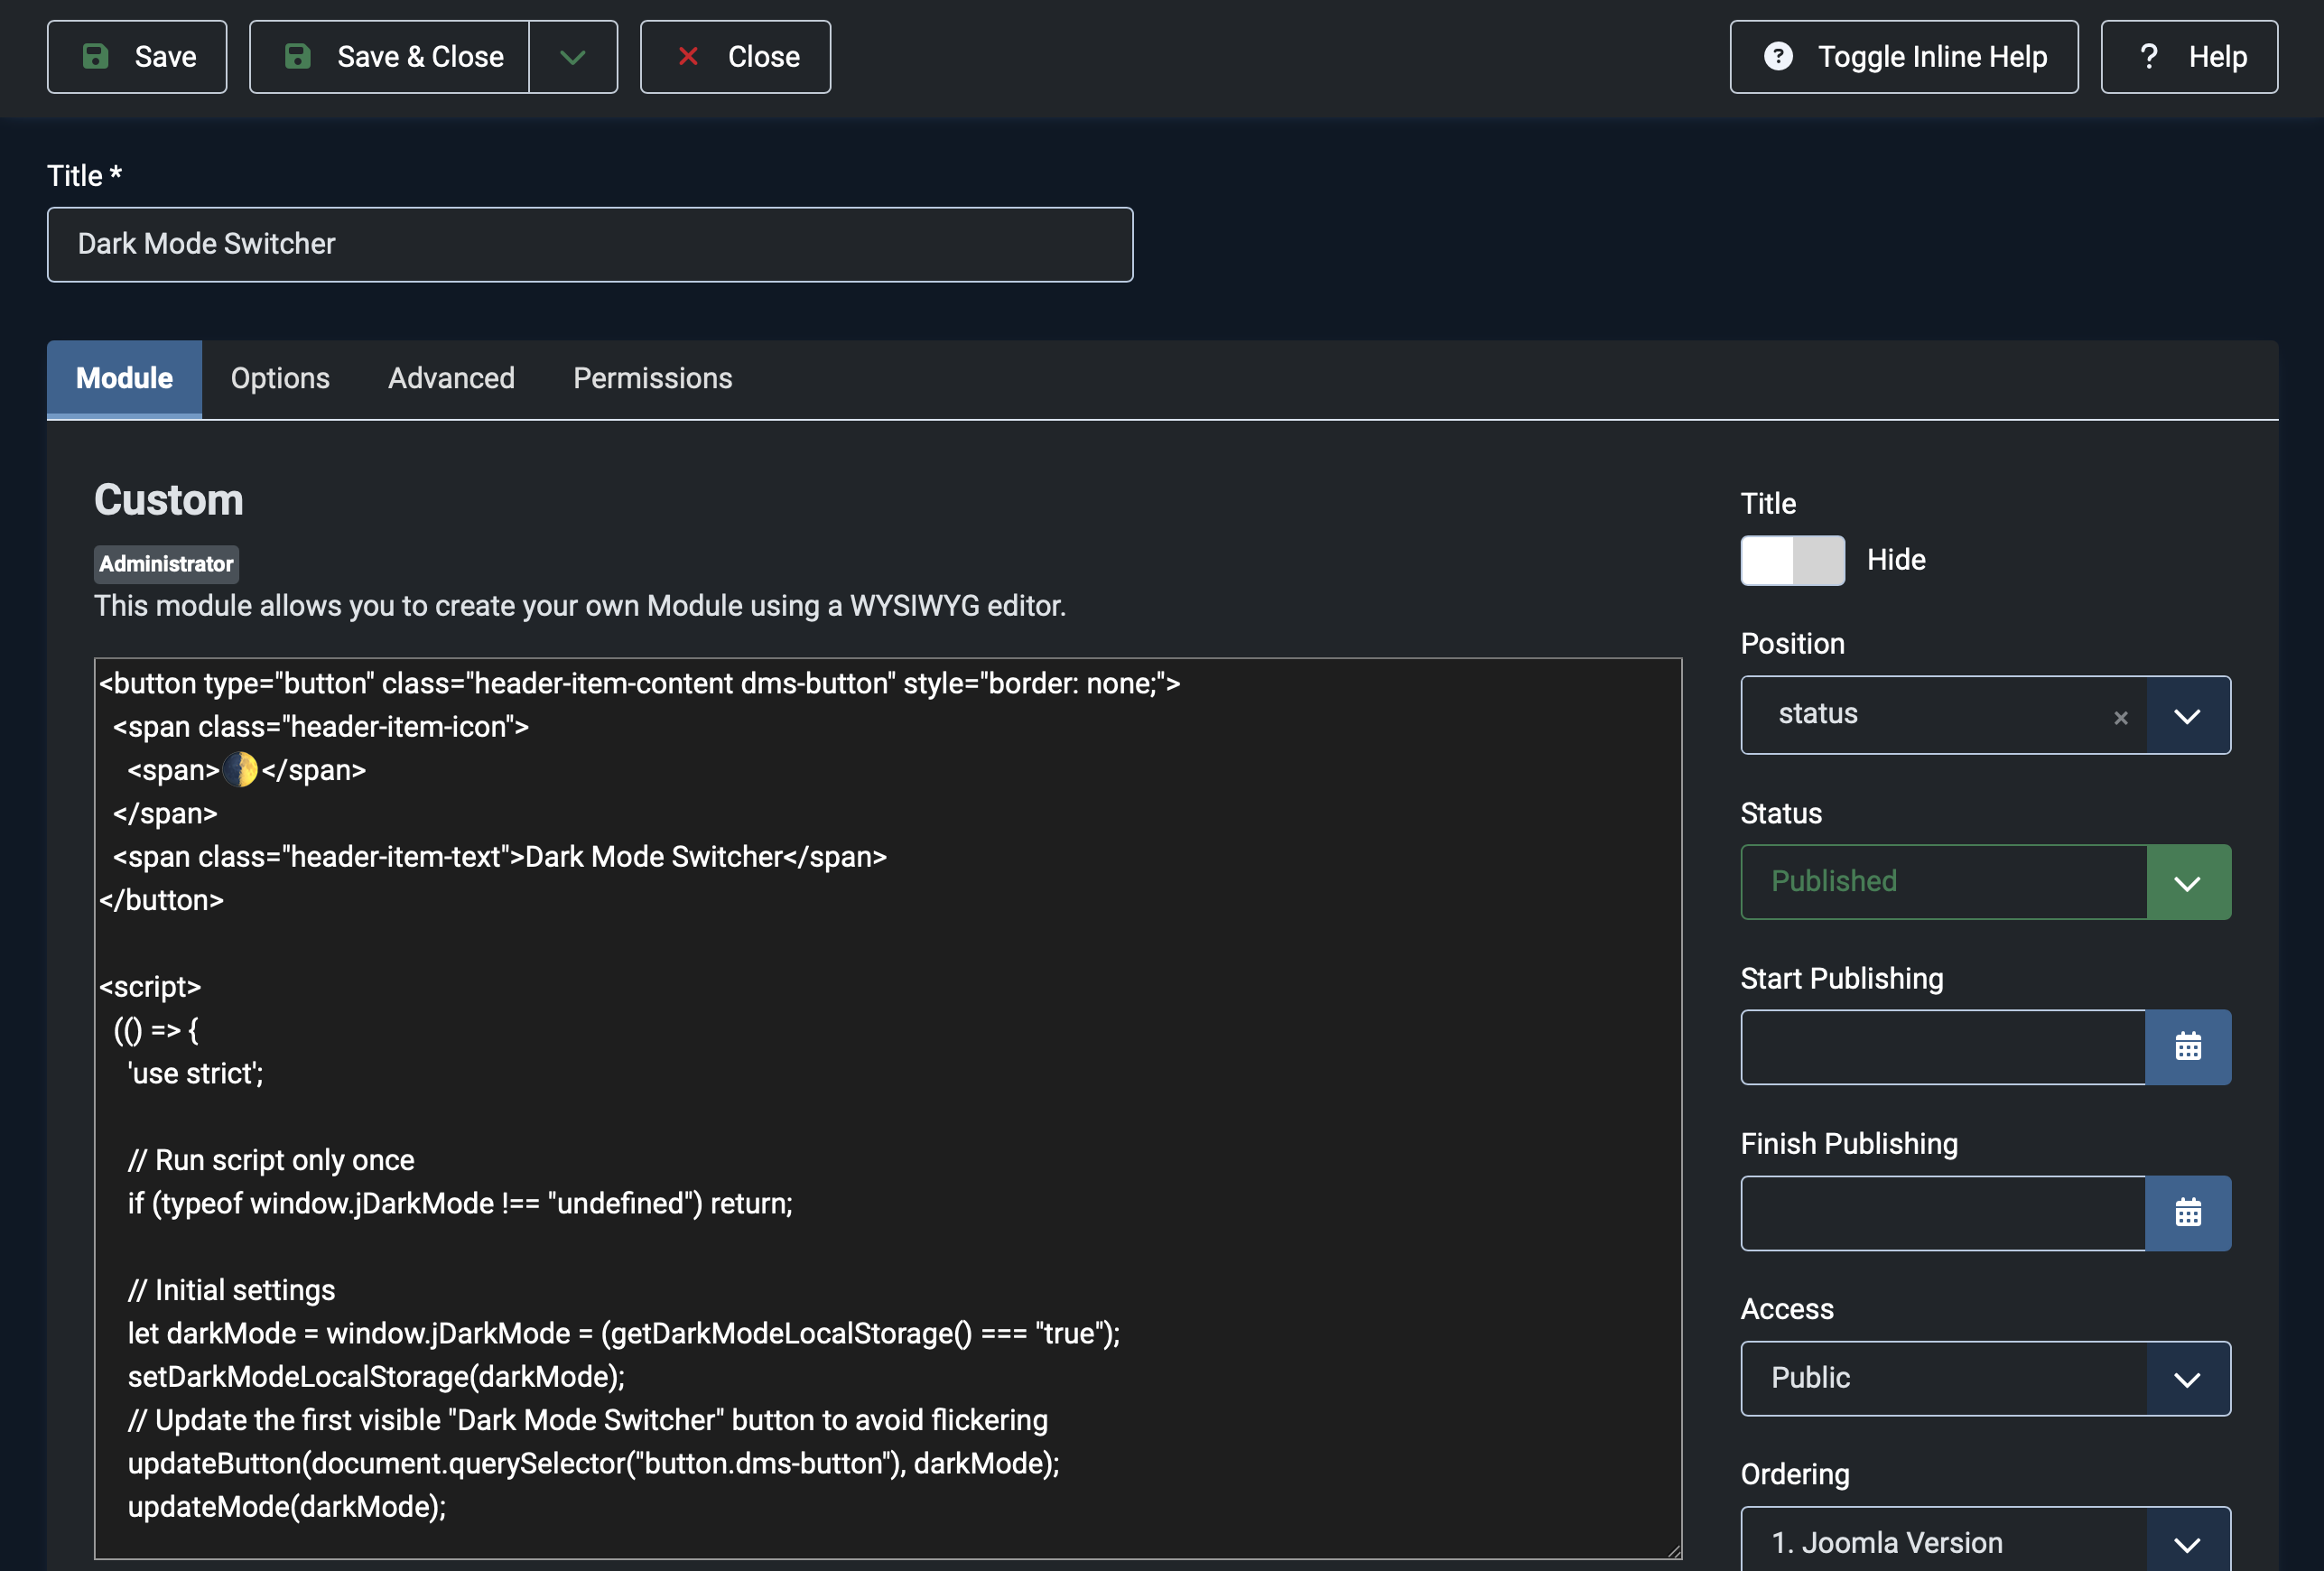Click the floppy disk icon on Save & Close
The width and height of the screenshot is (2324, 1571).
point(298,56)
